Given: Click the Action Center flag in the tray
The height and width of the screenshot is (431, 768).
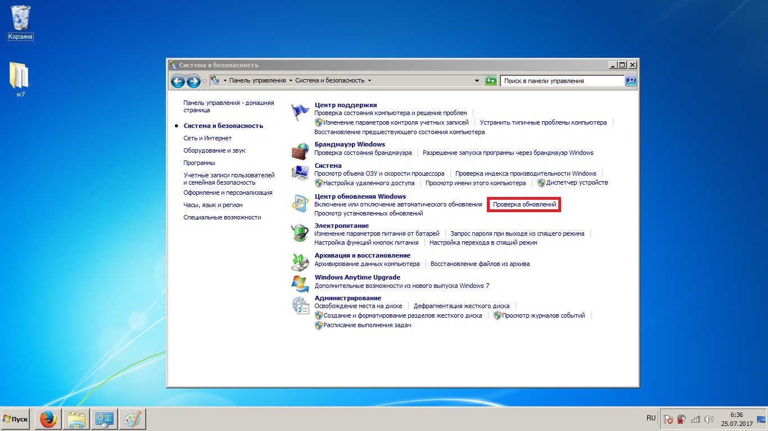Looking at the screenshot, I should point(668,419).
